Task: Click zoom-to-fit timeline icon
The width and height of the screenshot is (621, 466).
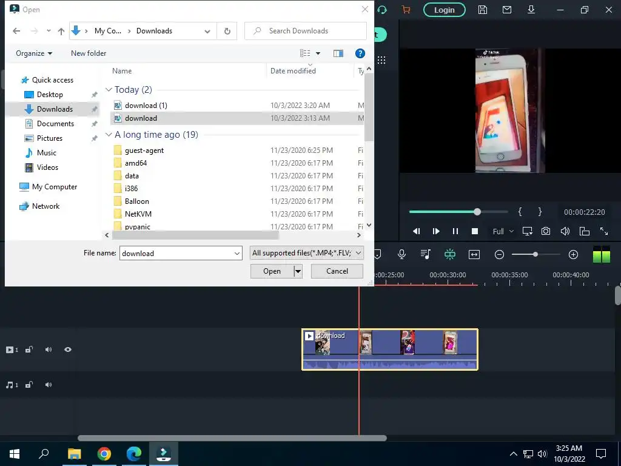Action: [x=474, y=254]
